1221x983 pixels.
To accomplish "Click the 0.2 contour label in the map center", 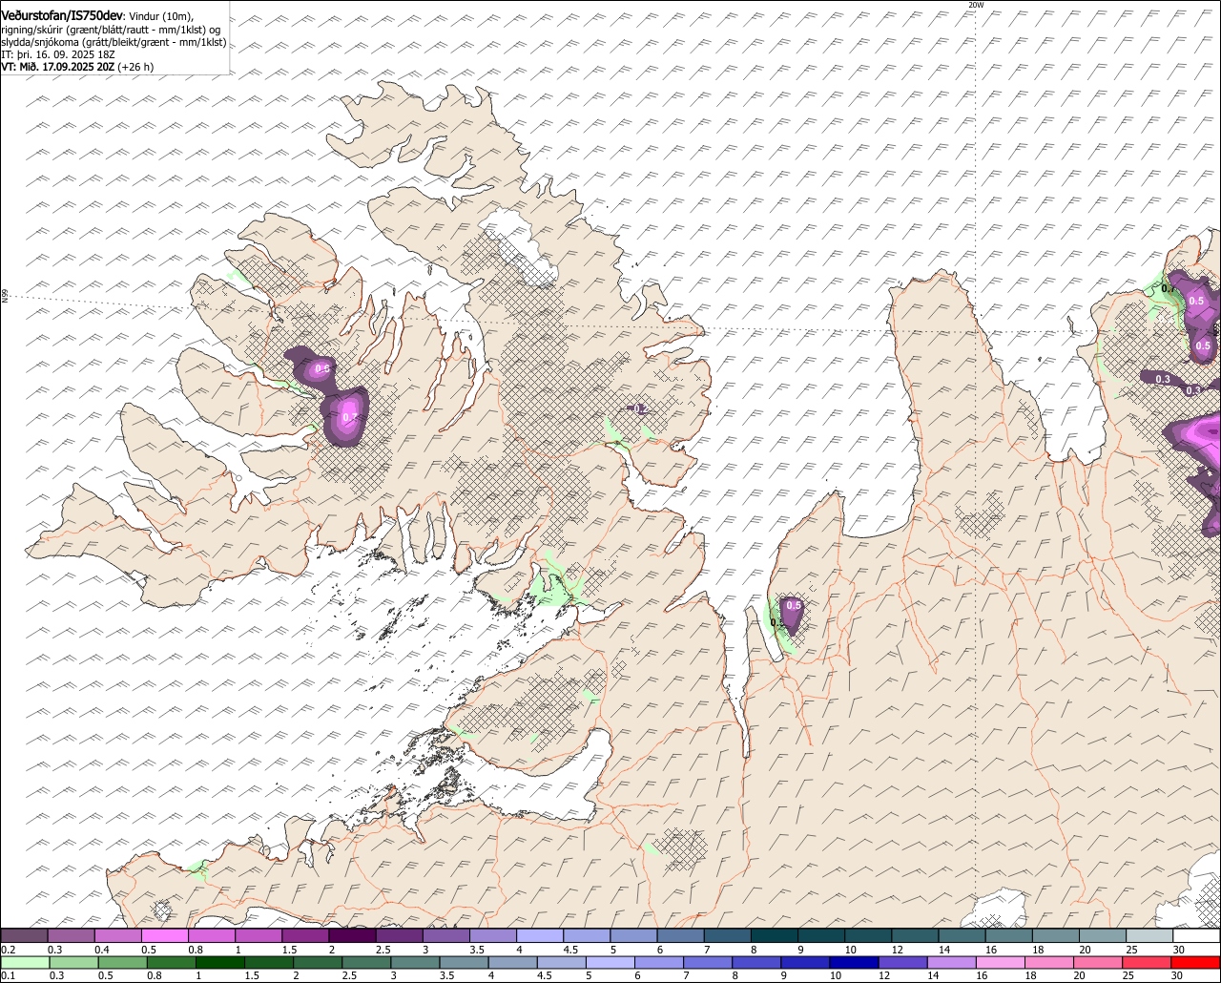I will 640,408.
